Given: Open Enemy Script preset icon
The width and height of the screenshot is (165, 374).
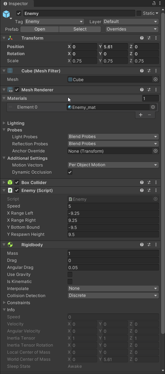Looking at the screenshot, I should click(149, 191).
